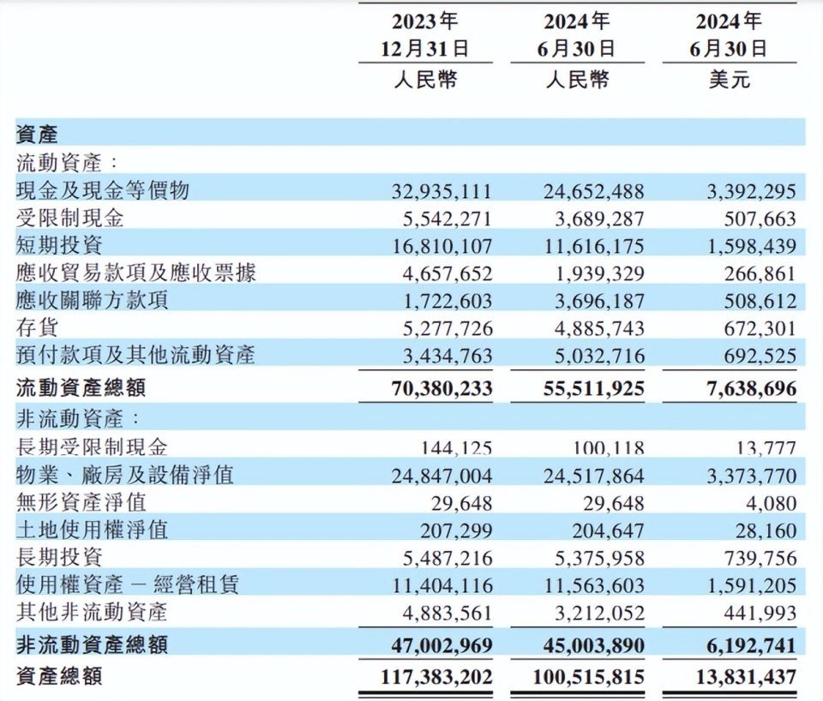
Task: Select the 存貨 row label
Action: pos(37,327)
